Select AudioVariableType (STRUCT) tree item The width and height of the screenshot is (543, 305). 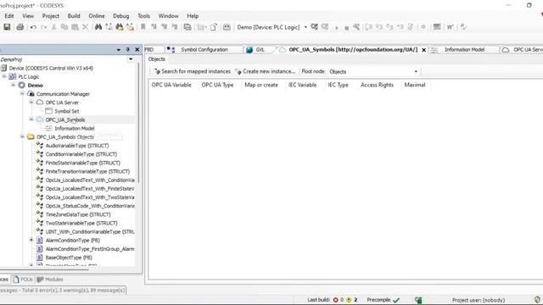(x=77, y=146)
